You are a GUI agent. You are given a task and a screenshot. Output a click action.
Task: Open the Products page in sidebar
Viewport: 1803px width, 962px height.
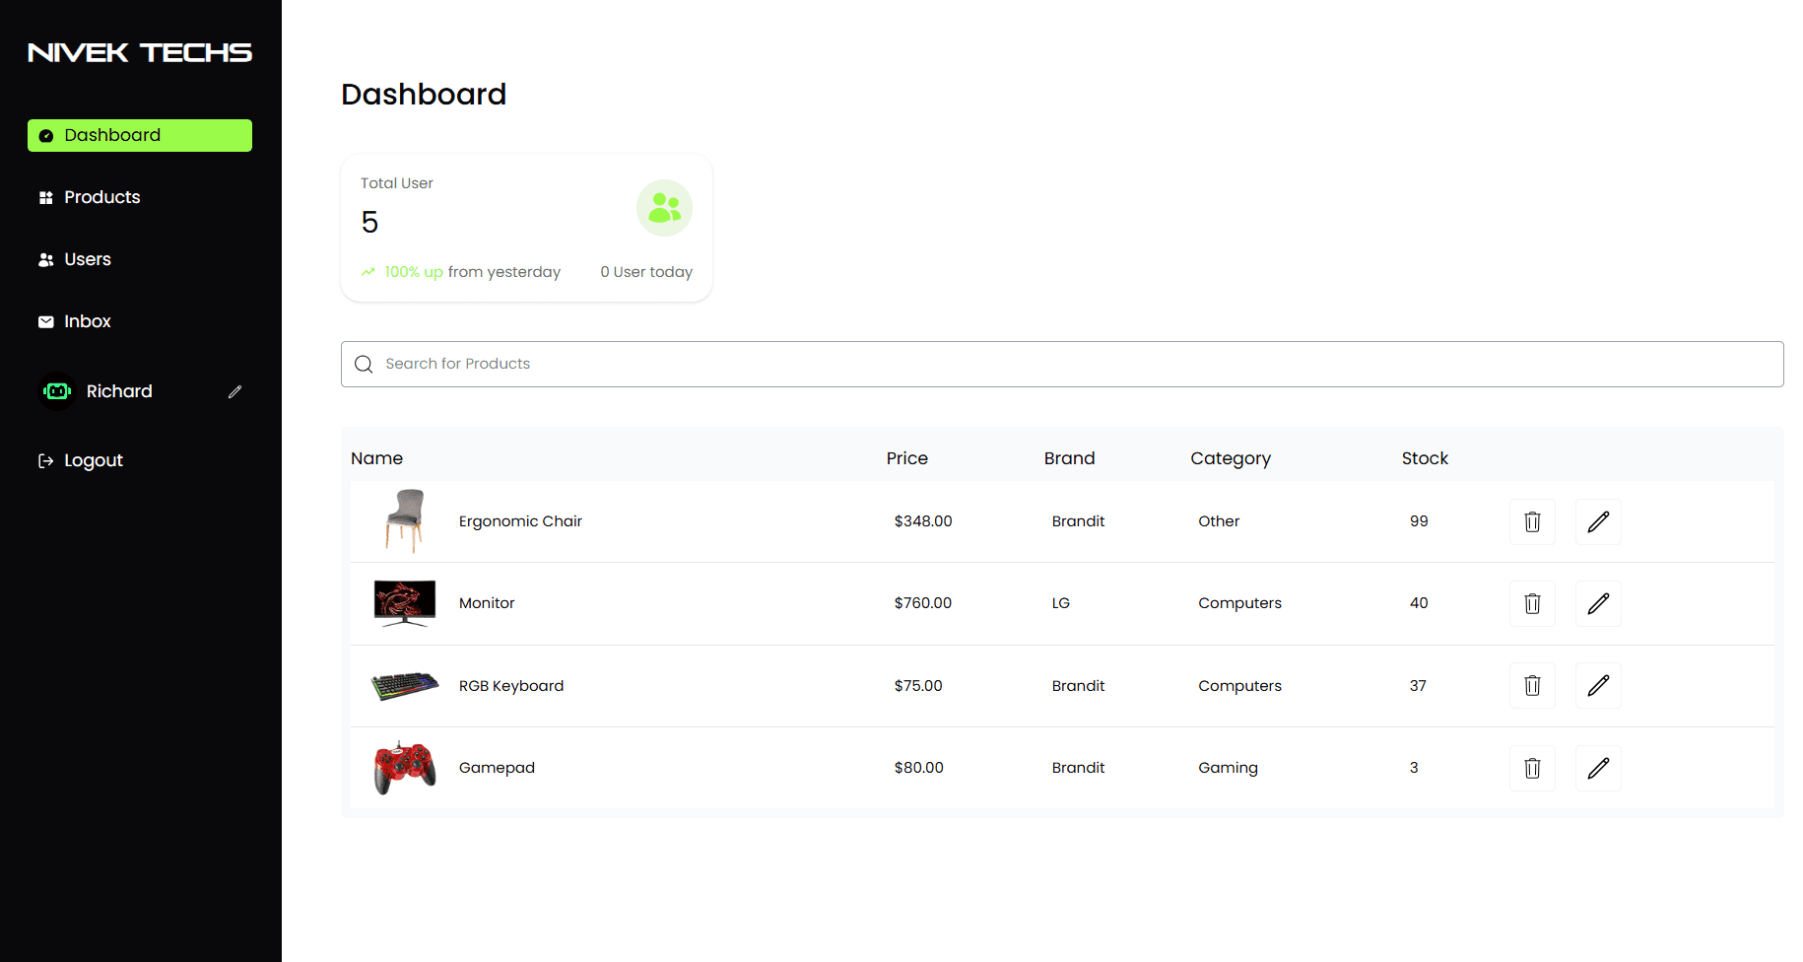coord(101,197)
